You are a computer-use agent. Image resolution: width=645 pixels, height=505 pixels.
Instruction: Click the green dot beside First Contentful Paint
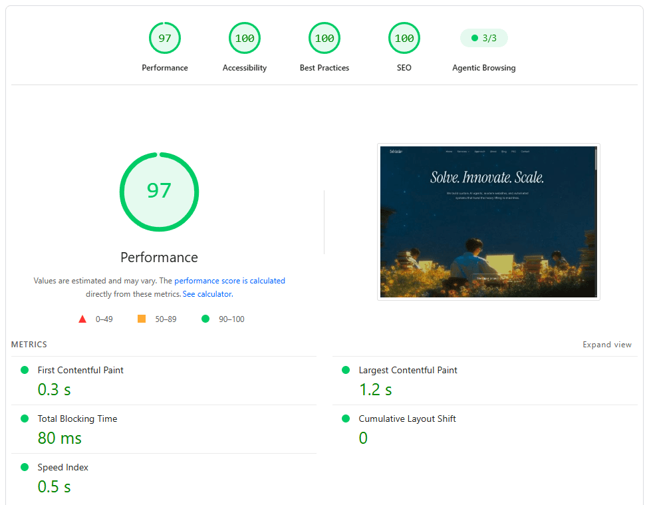25,370
